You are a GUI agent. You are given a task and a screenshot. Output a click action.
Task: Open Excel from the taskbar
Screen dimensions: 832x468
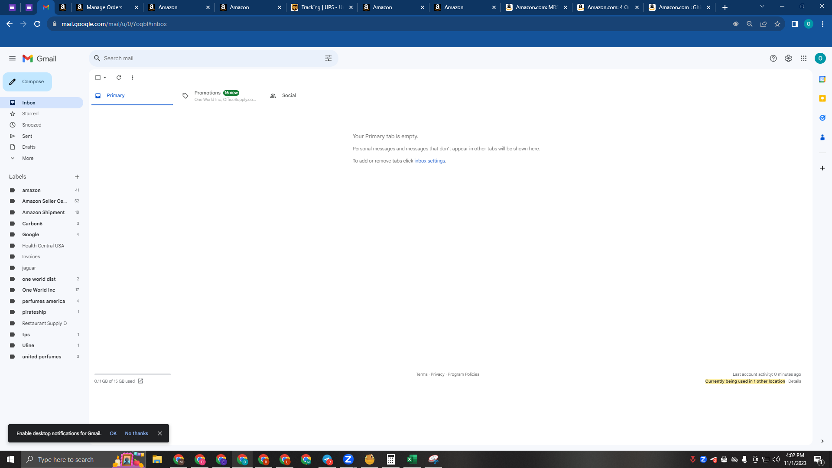(412, 459)
